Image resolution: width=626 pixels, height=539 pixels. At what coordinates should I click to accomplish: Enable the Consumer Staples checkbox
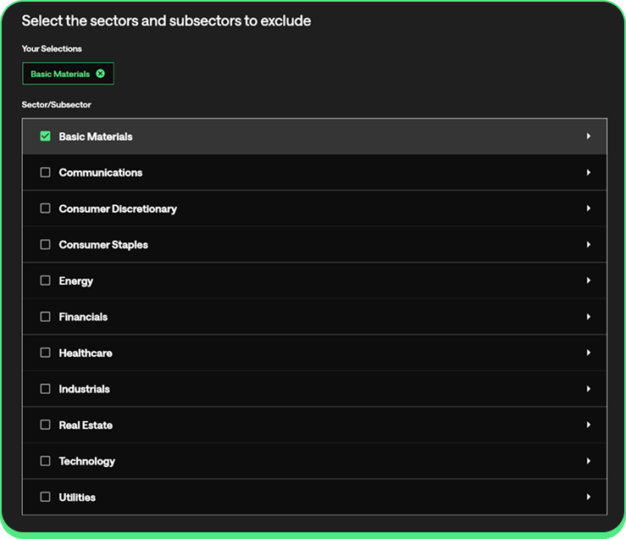tap(46, 244)
